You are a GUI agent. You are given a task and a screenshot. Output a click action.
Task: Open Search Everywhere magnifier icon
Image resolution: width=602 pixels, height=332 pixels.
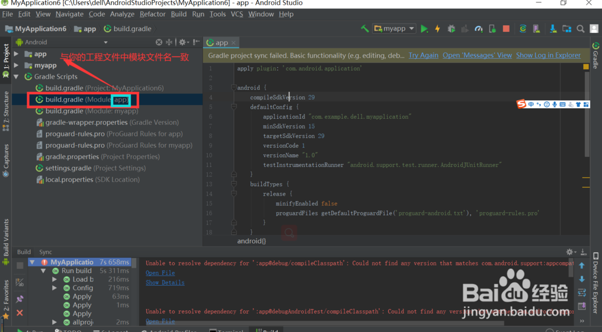coord(580,29)
